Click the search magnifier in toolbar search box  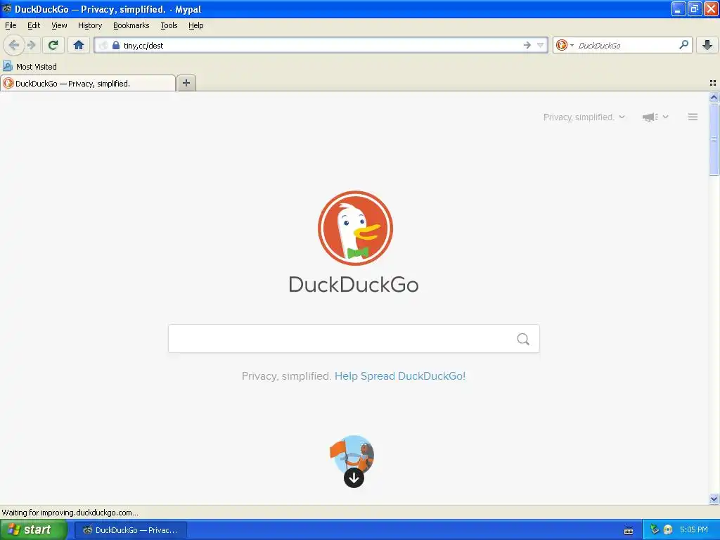coord(683,45)
